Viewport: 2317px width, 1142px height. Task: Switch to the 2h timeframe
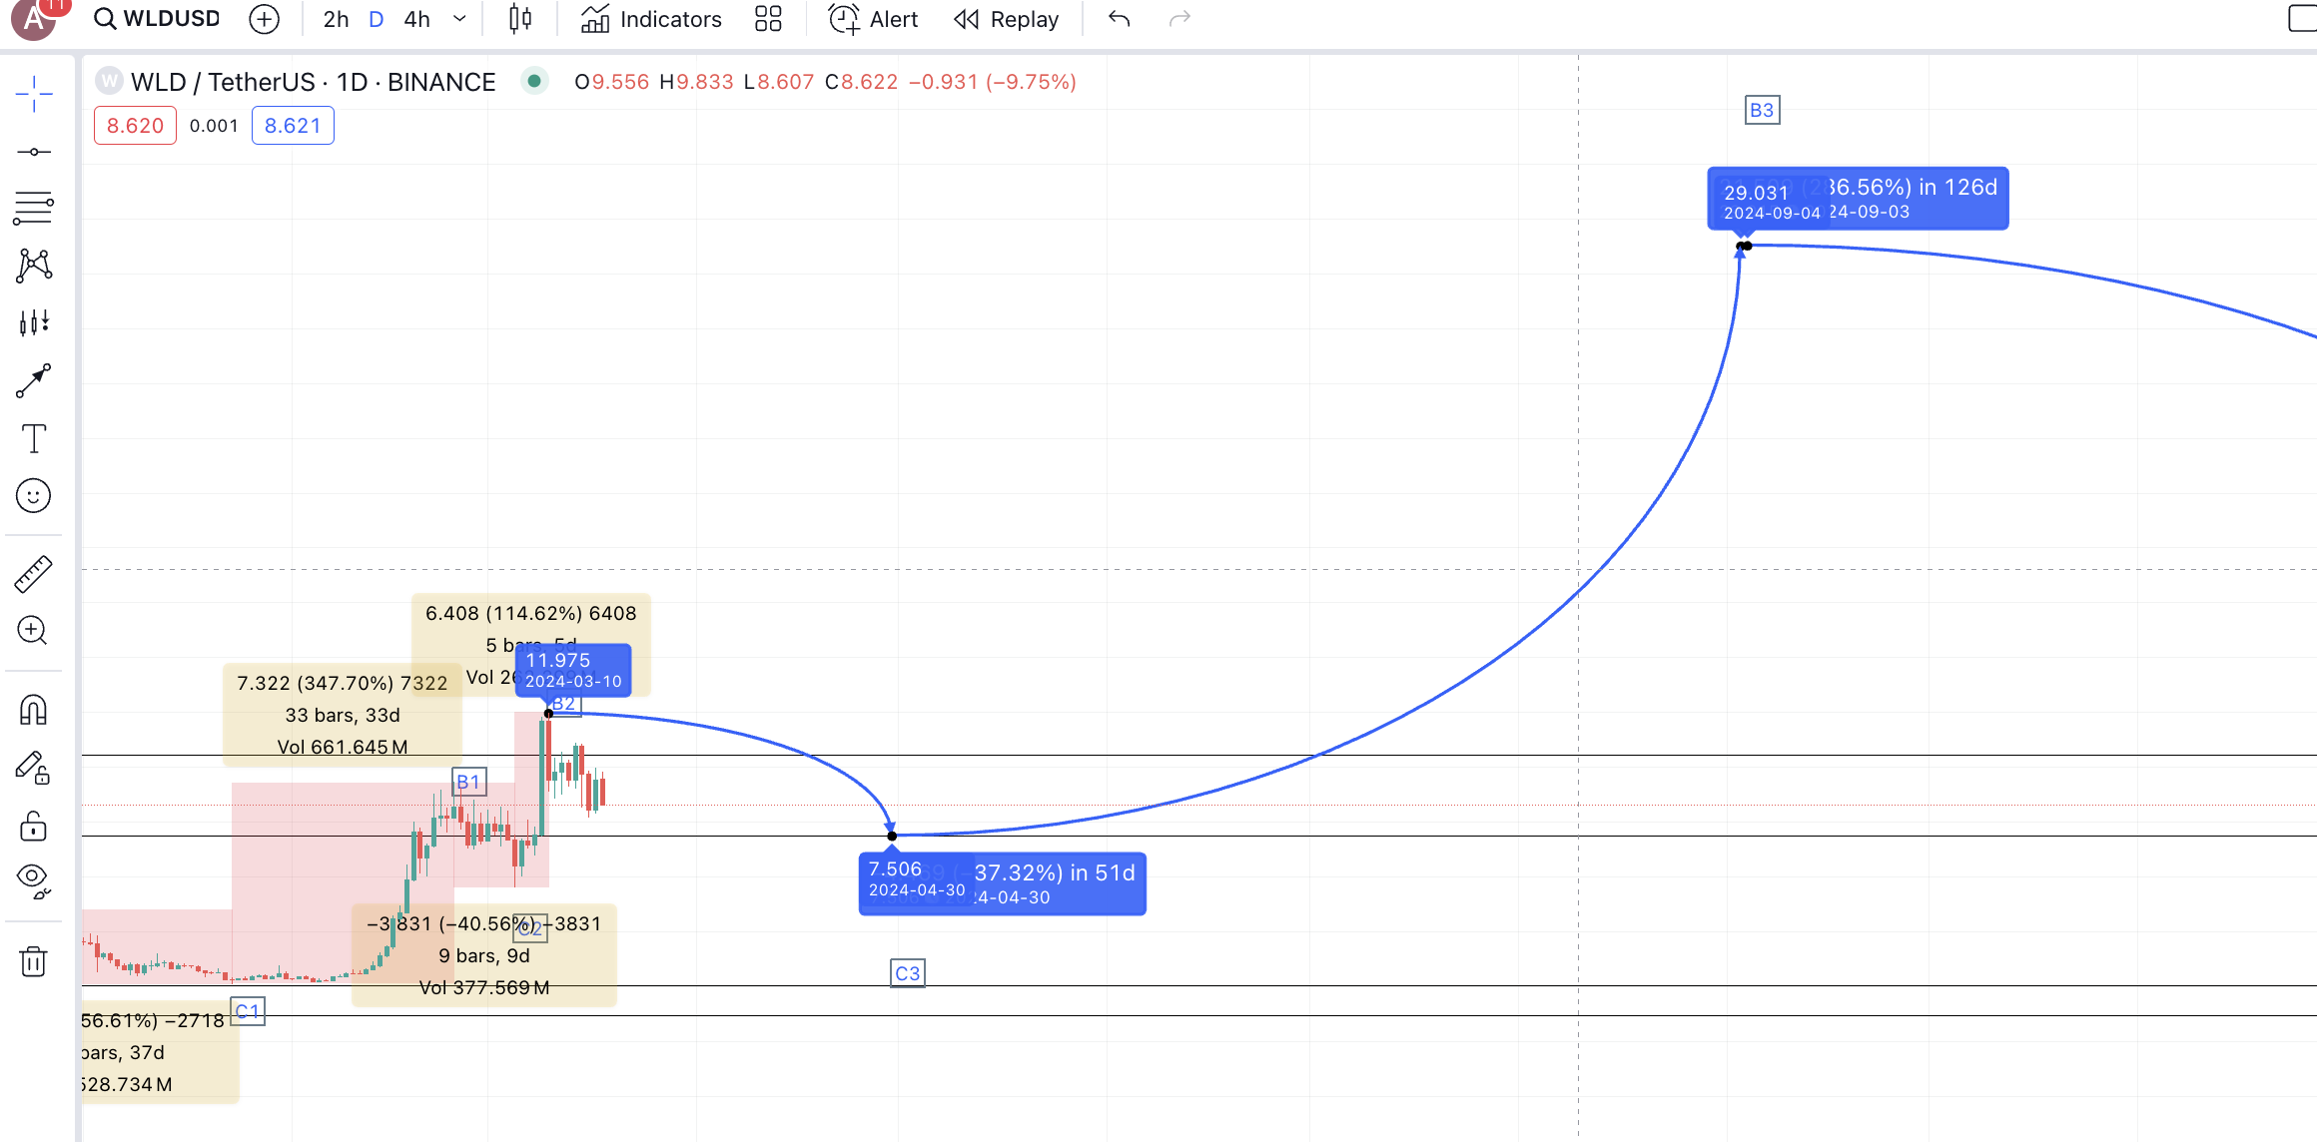coord(337,19)
